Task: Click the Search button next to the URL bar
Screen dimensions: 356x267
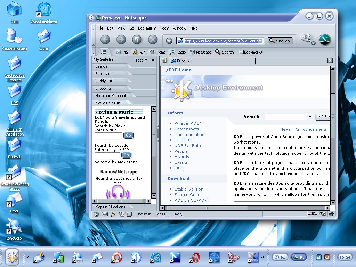Action: [280, 41]
